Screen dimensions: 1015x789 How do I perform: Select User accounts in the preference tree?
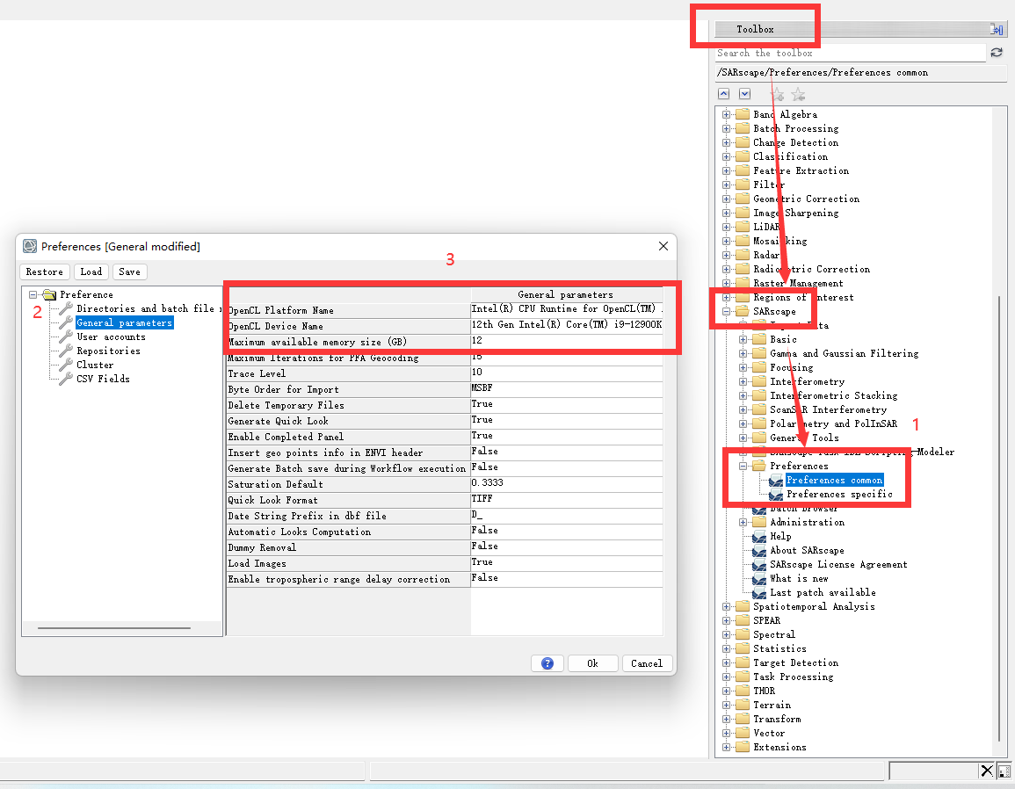click(111, 337)
